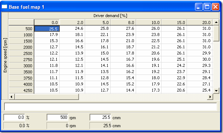Select the 10.0 driver demand column header
Screen dimensions: 223x133
[149, 23]
